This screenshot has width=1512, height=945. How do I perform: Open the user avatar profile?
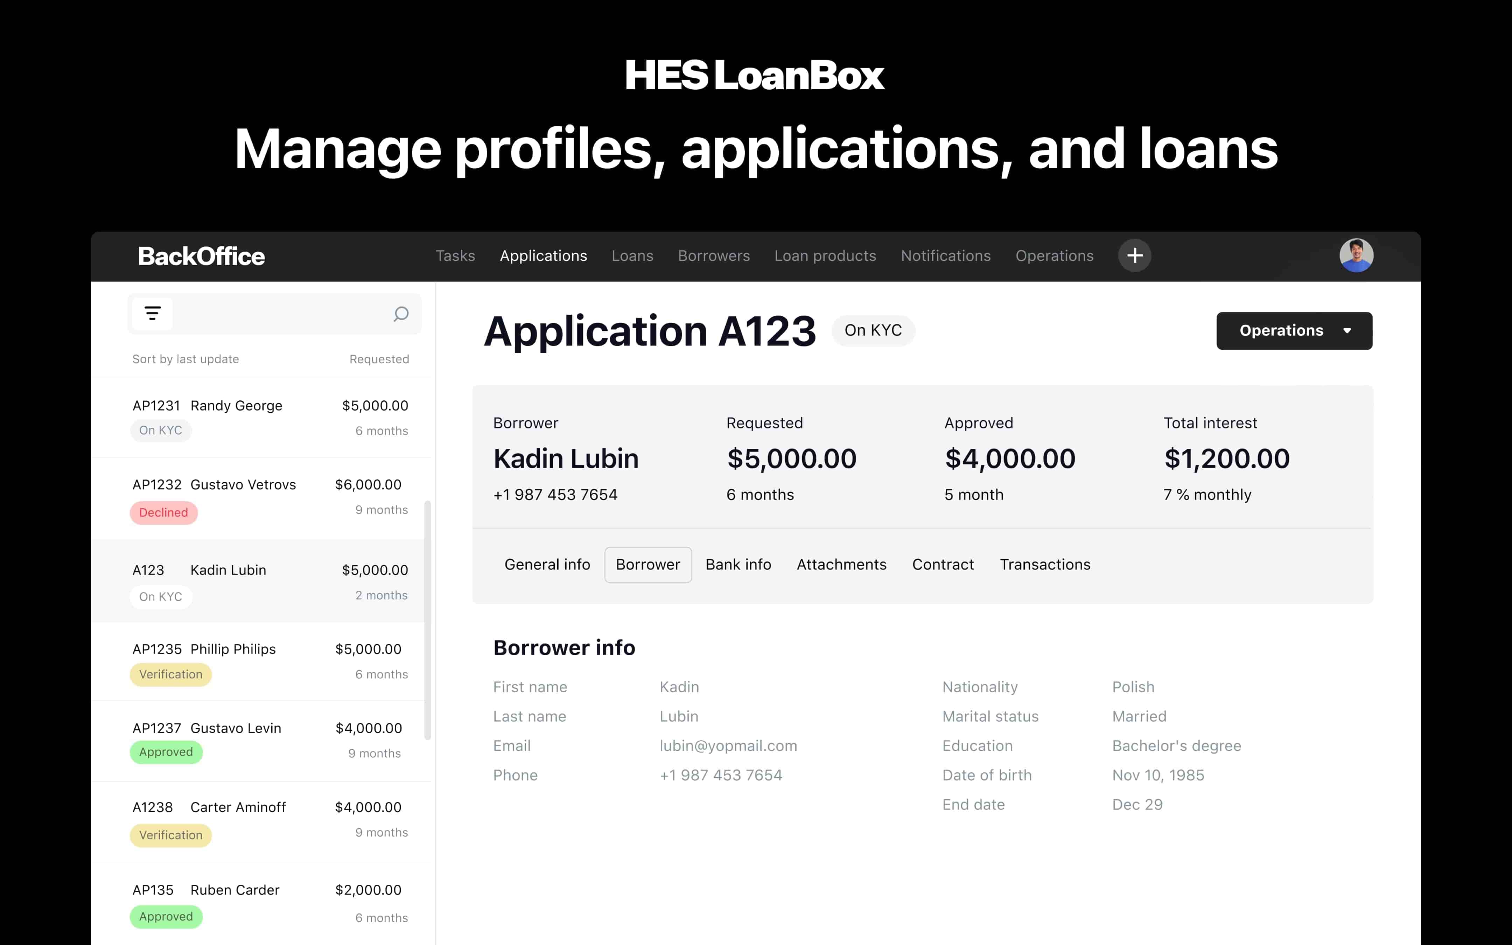pyautogui.click(x=1356, y=255)
